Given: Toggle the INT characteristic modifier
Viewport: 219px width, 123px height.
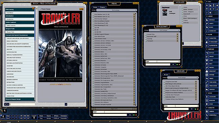Looking at the screenshot, I should click(25, 118).
